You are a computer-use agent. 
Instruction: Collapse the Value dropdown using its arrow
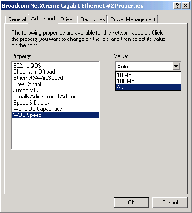tap(176, 66)
